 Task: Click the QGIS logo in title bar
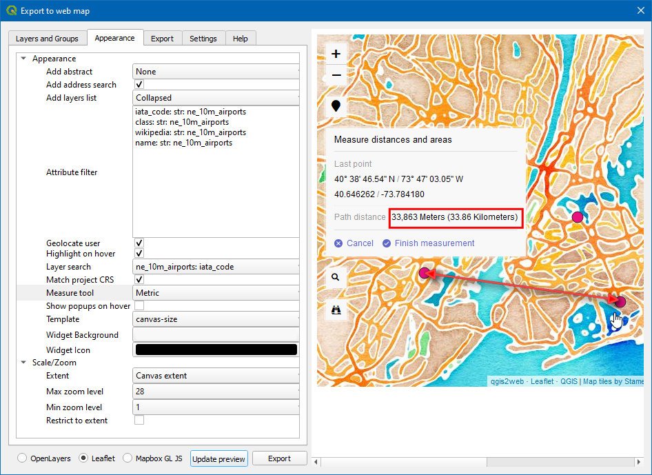tap(11, 10)
